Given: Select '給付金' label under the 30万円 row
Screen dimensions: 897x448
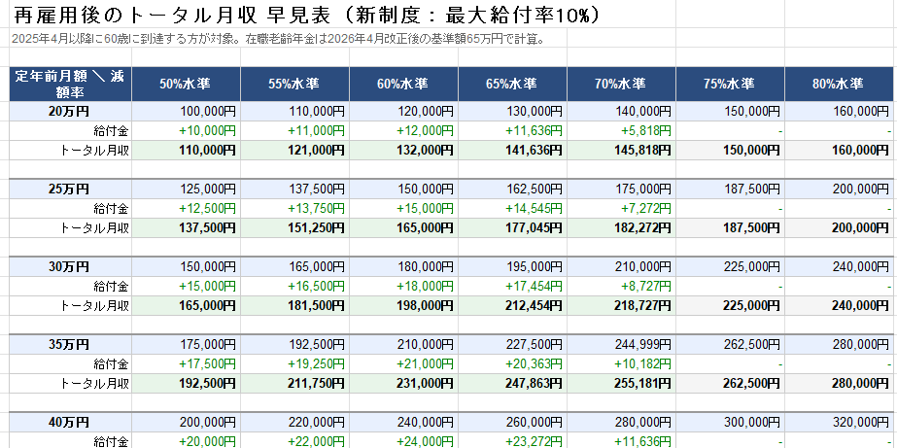Looking at the screenshot, I should tap(70, 287).
